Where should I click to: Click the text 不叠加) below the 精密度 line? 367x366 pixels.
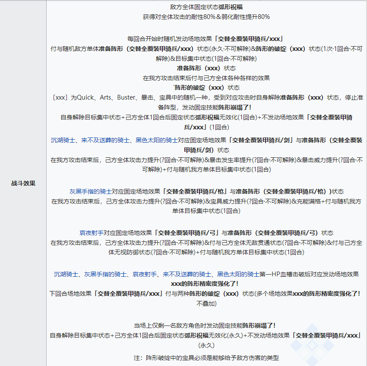[206, 303]
